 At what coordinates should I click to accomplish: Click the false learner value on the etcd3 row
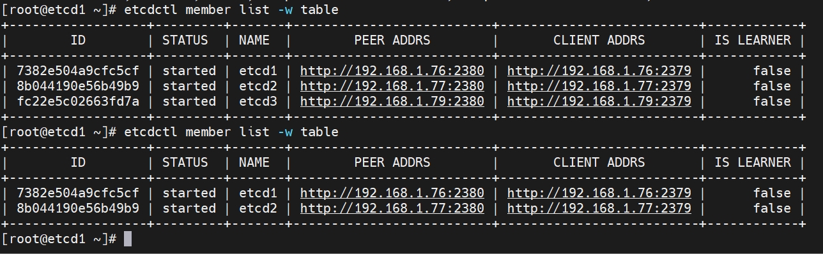[x=772, y=101]
